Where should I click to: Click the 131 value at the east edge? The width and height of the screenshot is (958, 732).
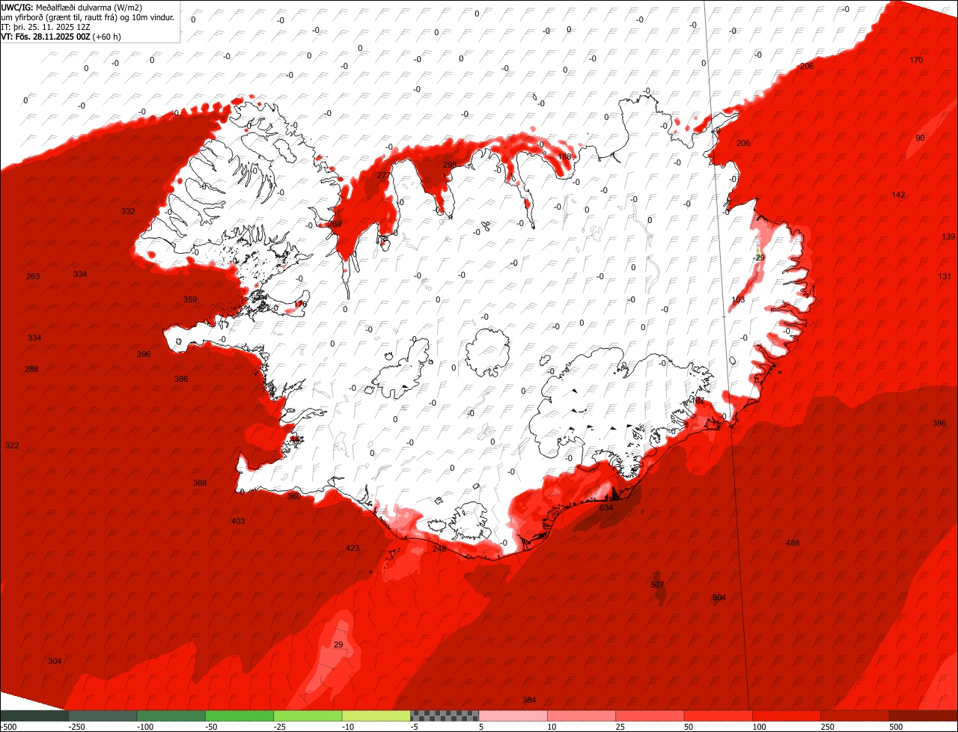pyautogui.click(x=945, y=276)
